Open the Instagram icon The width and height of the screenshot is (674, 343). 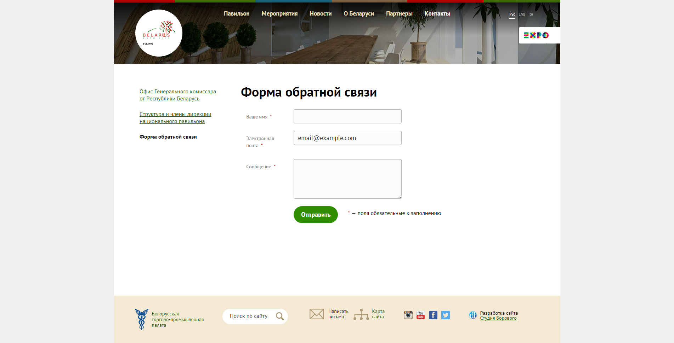408,315
